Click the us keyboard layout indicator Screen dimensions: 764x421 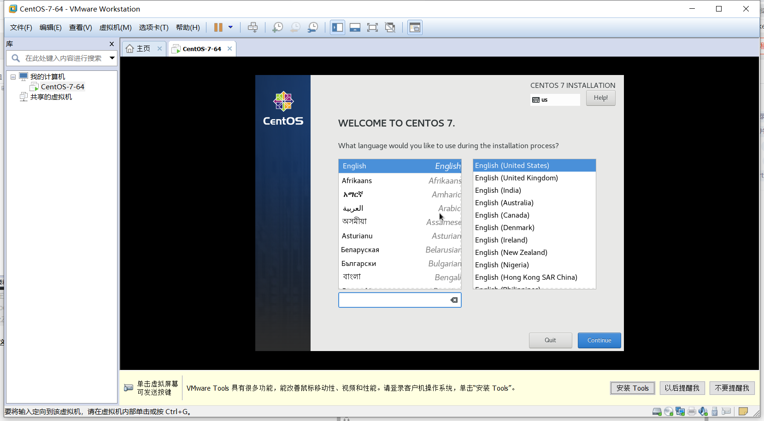[555, 100]
